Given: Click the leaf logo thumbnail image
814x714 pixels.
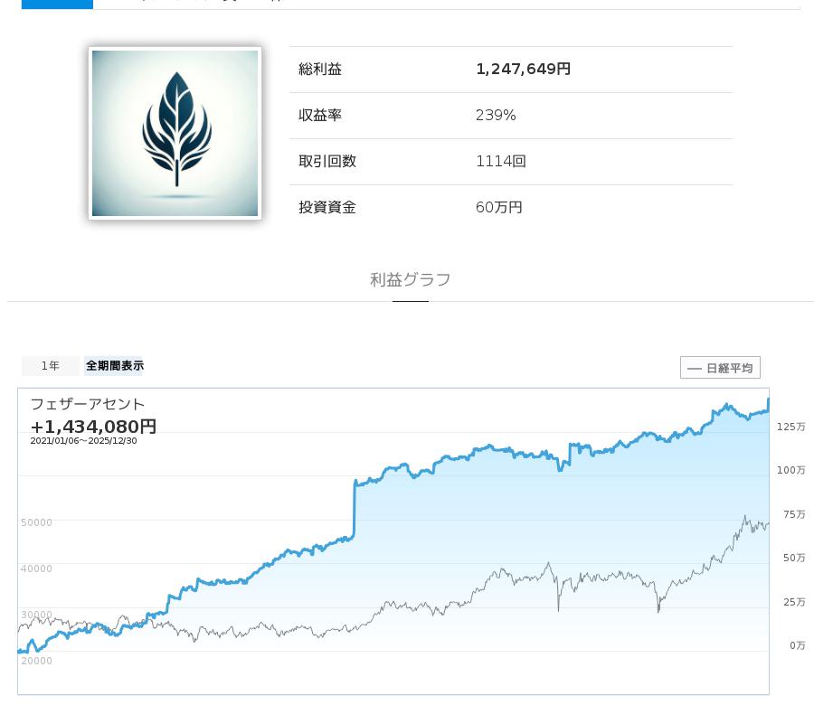Looking at the screenshot, I should coord(175,133).
